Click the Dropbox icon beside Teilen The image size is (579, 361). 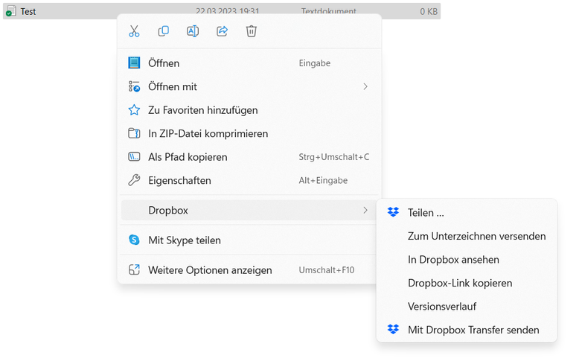coord(393,213)
